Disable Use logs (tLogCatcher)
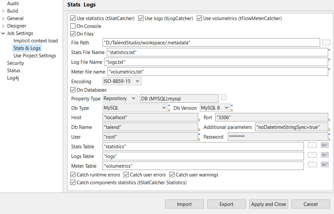 tap(141, 18)
